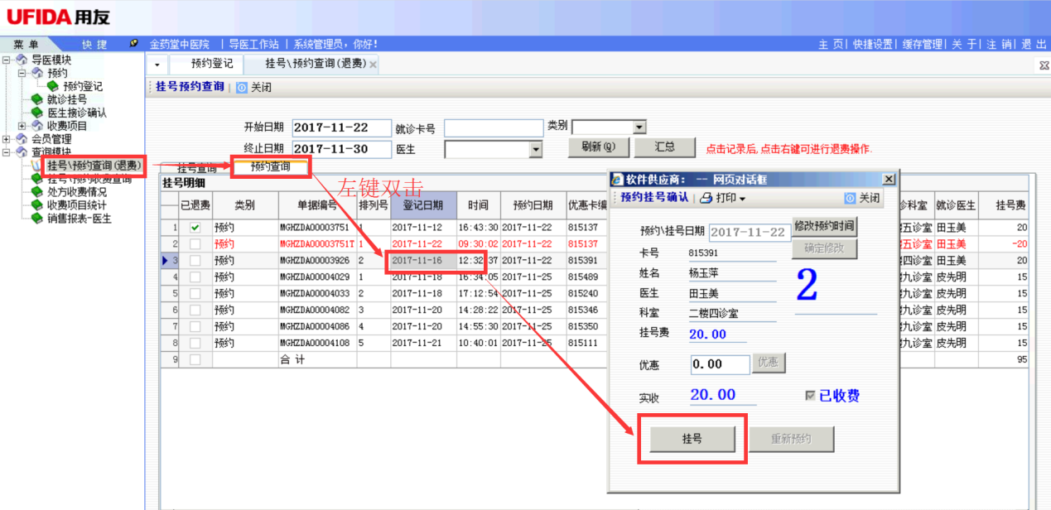The width and height of the screenshot is (1051, 510).
Task: Click the 刷新(Q) button
Action: click(599, 147)
